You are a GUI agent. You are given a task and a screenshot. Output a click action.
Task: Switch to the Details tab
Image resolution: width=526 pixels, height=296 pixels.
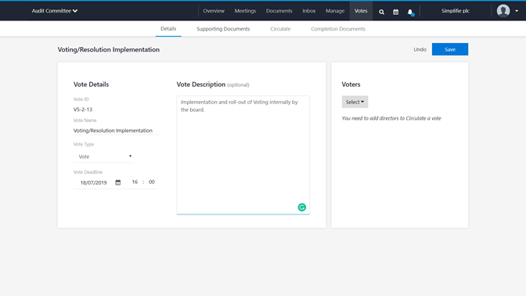(x=168, y=29)
